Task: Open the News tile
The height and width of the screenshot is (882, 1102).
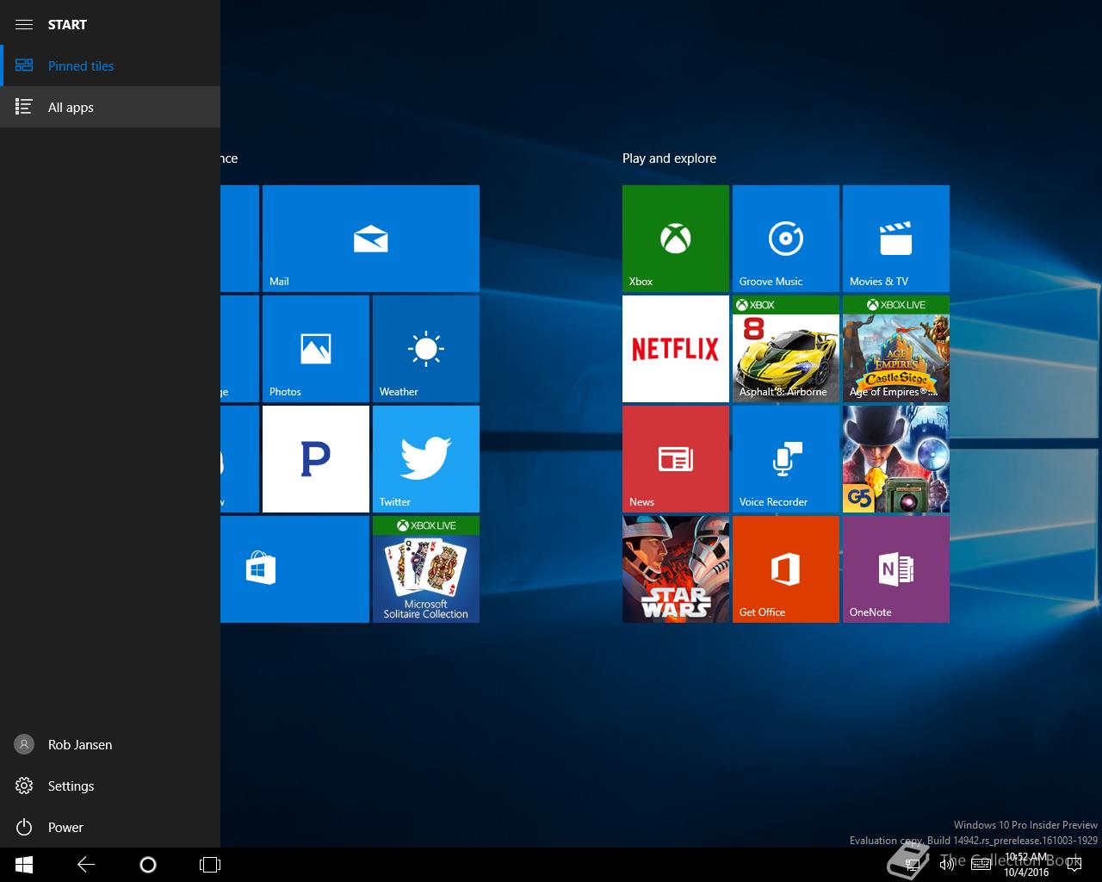Action: click(x=676, y=459)
